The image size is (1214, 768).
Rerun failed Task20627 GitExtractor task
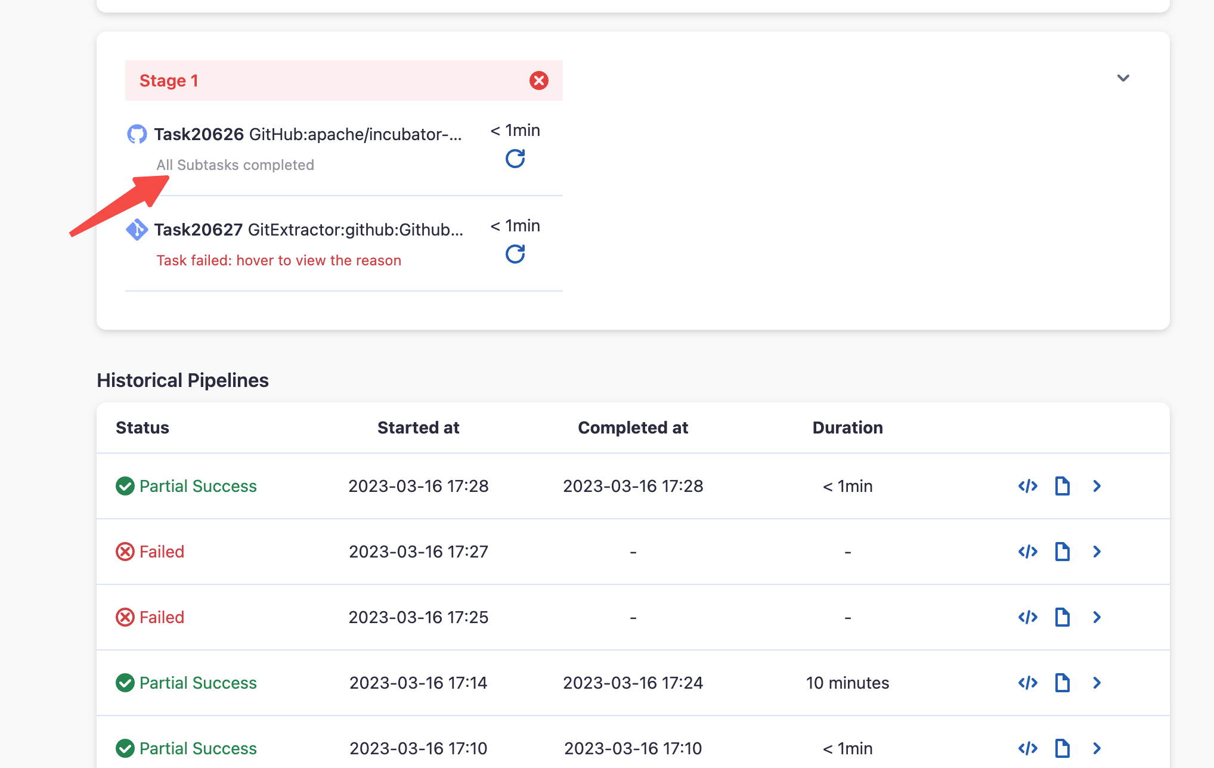pyautogui.click(x=515, y=254)
